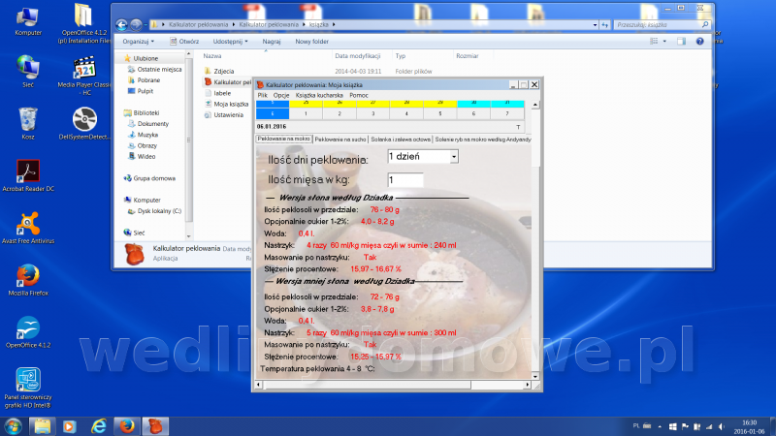Switch to the Solanka i zalewa octowa tab
The image size is (776, 436).
(401, 140)
